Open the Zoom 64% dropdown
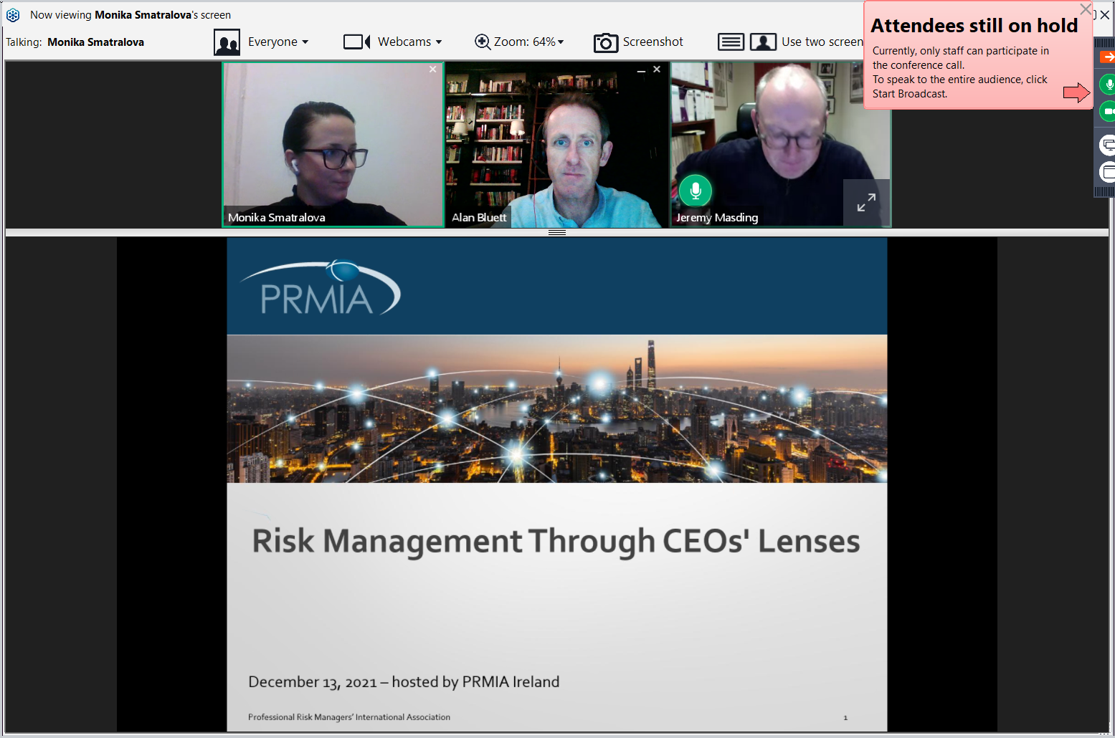The width and height of the screenshot is (1115, 738). pos(528,42)
